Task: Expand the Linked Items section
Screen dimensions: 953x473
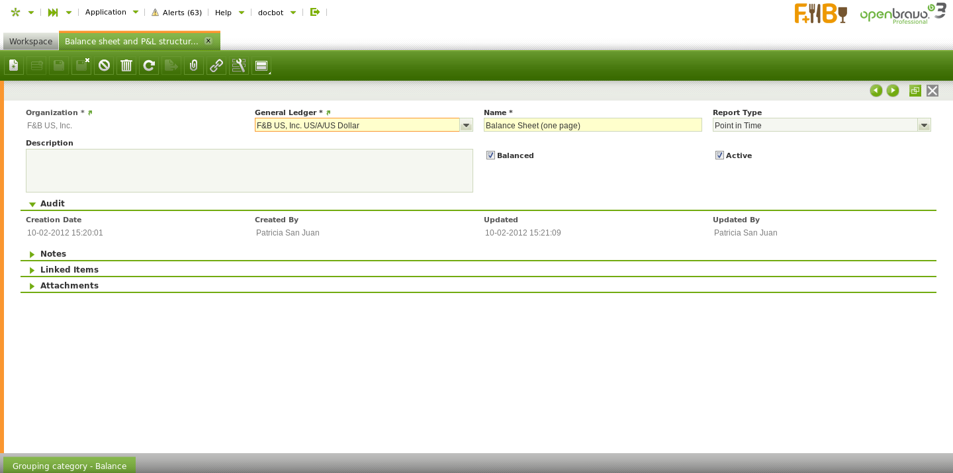Action: click(x=69, y=270)
